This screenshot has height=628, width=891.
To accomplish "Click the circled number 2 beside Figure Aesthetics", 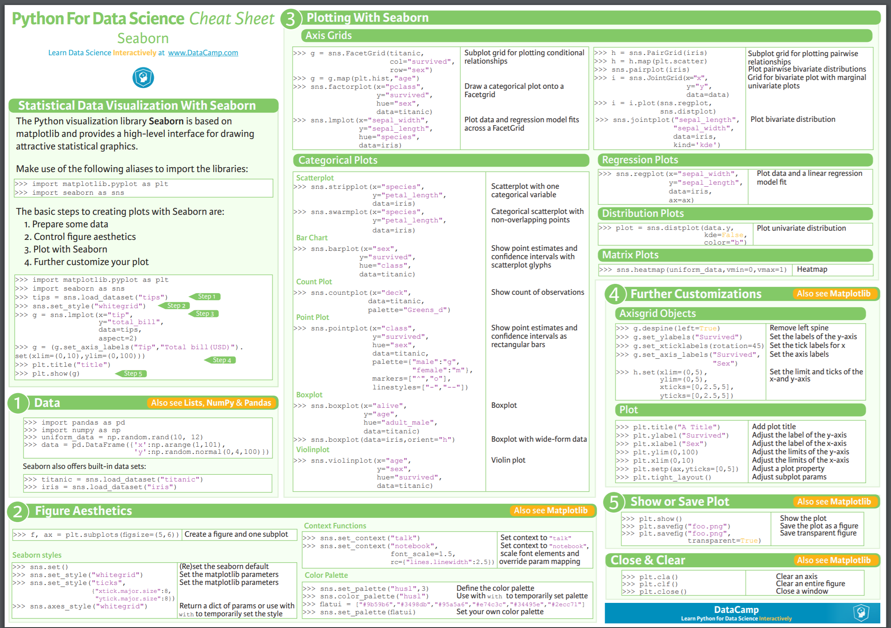I will point(17,511).
